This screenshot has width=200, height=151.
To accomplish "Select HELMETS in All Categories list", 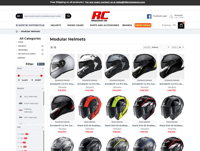I will 22,46.
